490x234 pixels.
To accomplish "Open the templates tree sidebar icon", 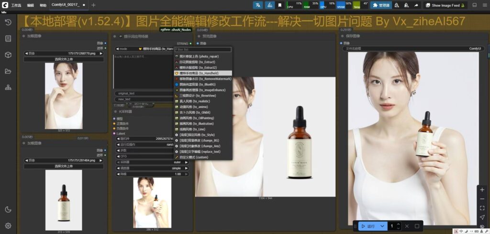I will point(8,87).
